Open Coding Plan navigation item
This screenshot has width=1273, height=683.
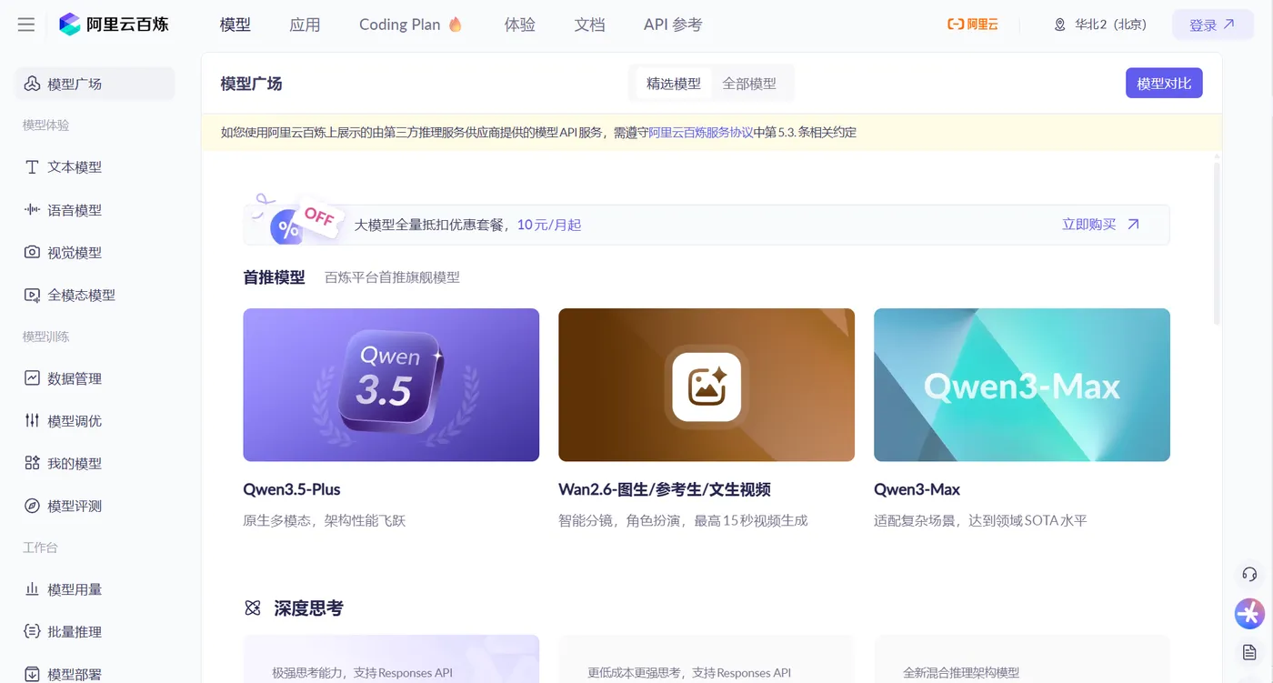click(411, 25)
